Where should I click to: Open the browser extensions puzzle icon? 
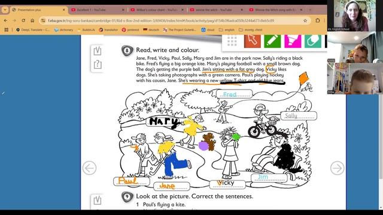(318, 21)
